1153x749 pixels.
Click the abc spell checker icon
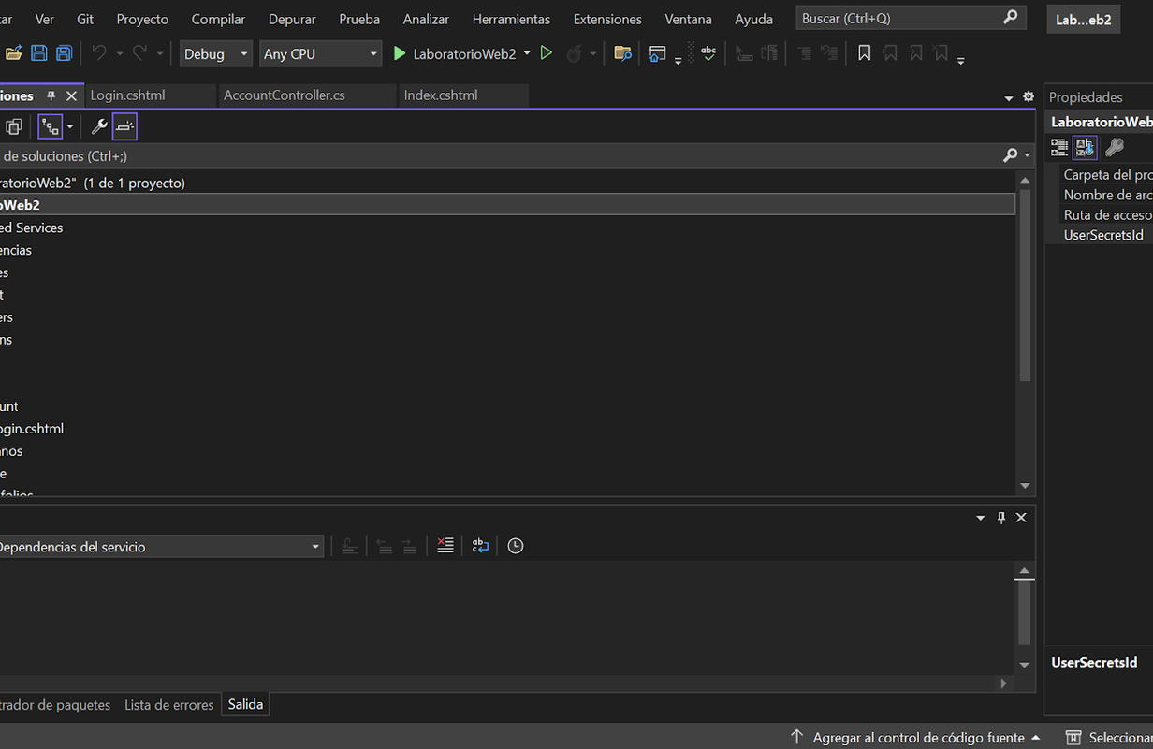708,53
